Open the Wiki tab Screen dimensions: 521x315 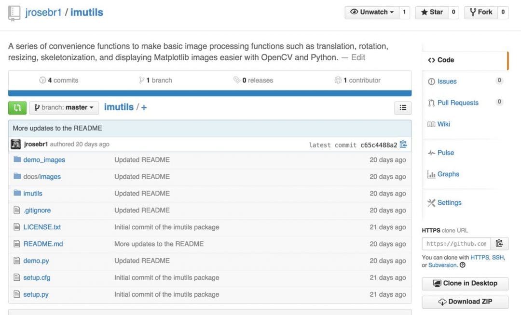click(444, 124)
